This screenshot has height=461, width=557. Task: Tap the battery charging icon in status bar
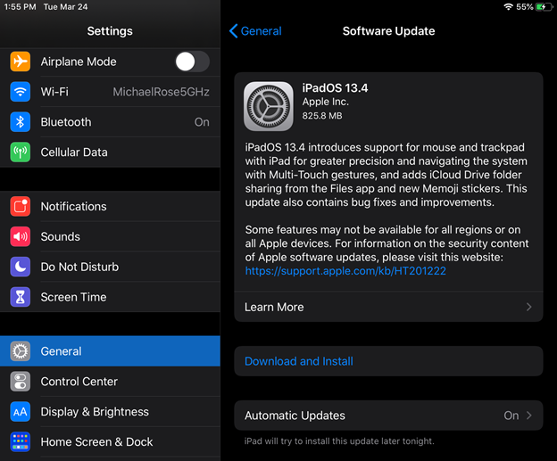tap(545, 7)
